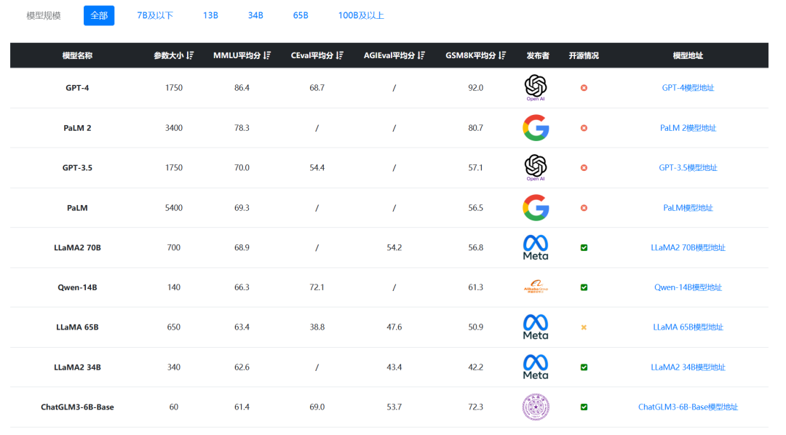The image size is (786, 435).
Task: Click the Meta logo in LLaMA2 70B row
Action: (x=536, y=247)
